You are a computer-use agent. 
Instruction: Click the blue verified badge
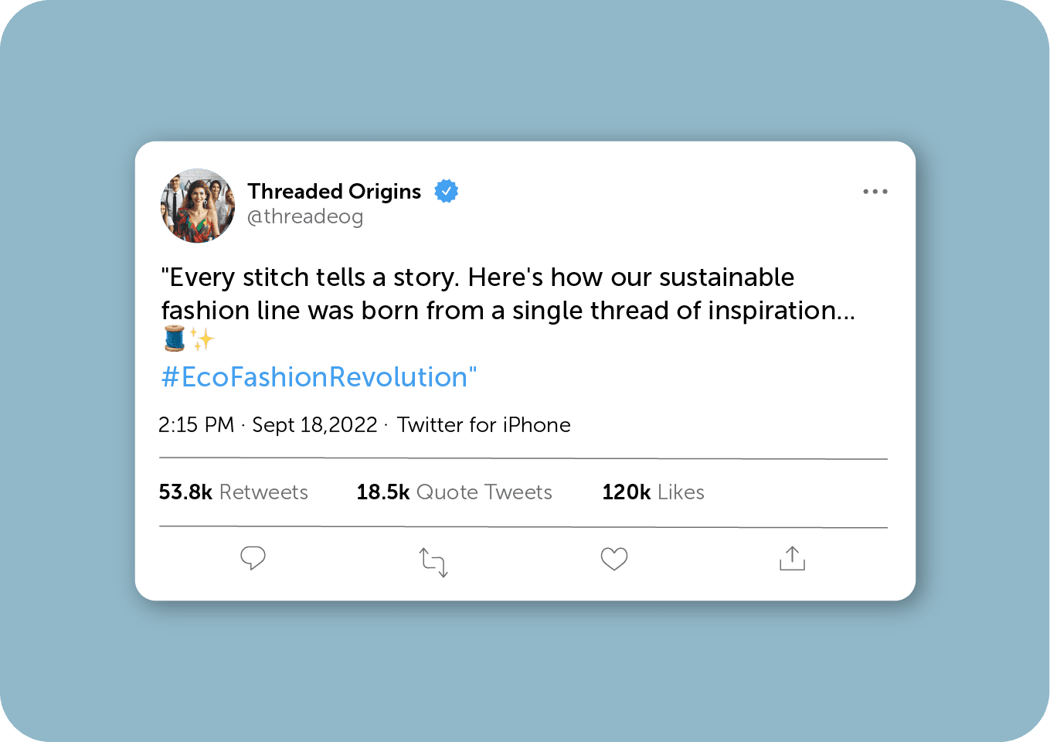[x=447, y=191]
